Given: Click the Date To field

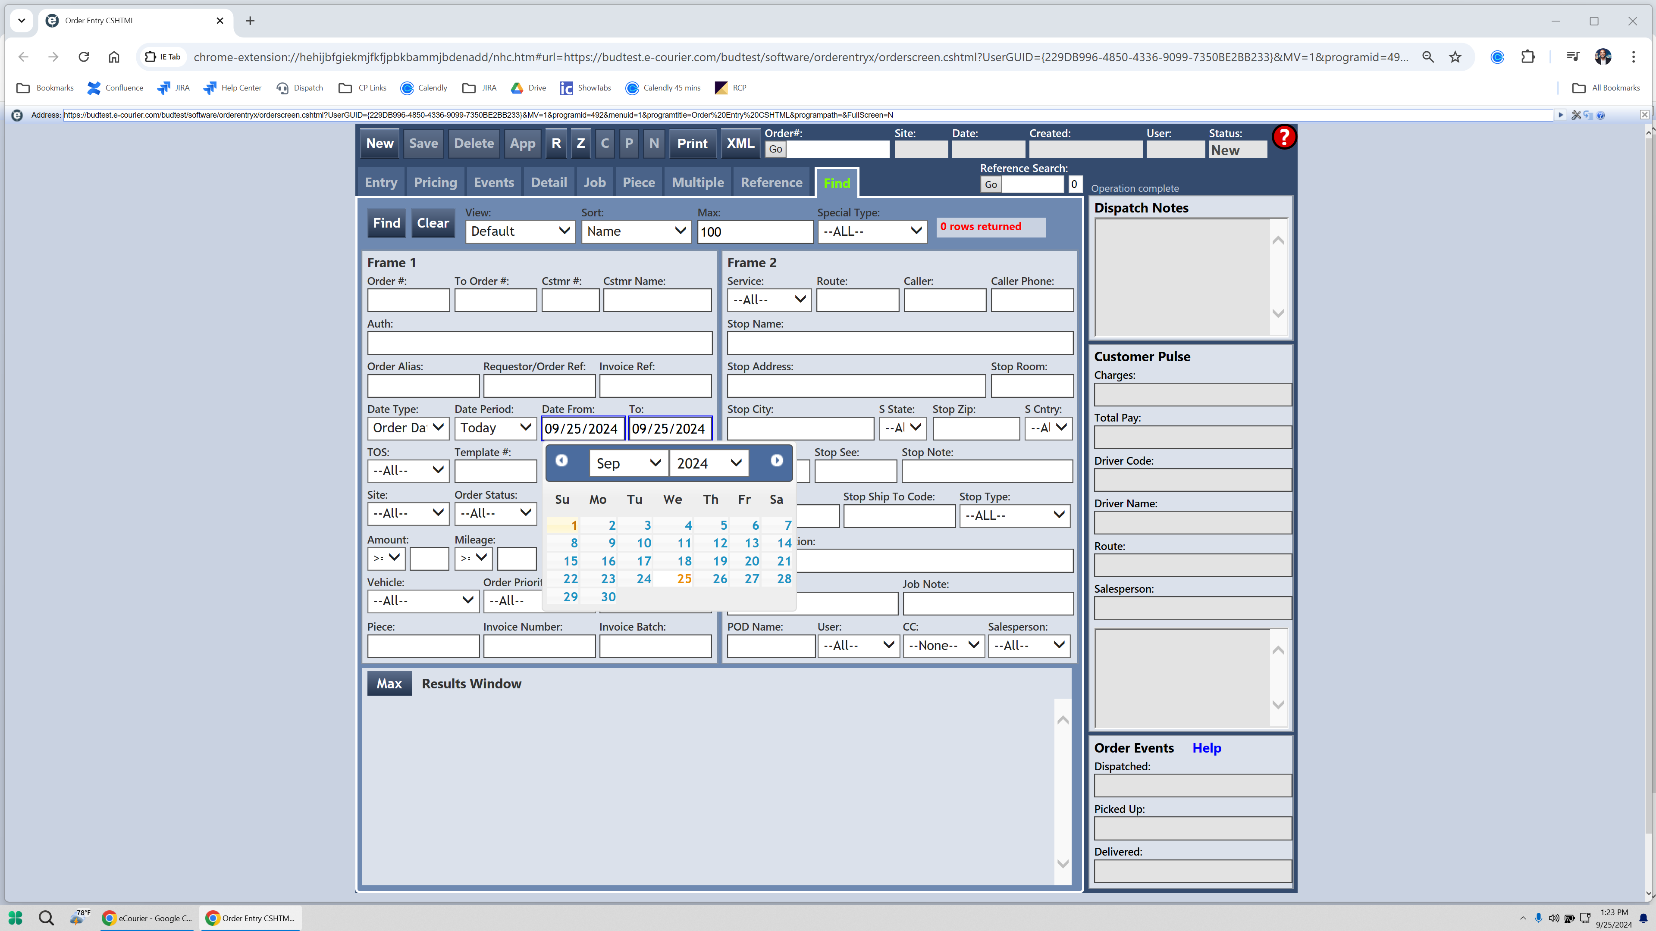Looking at the screenshot, I should tap(670, 428).
